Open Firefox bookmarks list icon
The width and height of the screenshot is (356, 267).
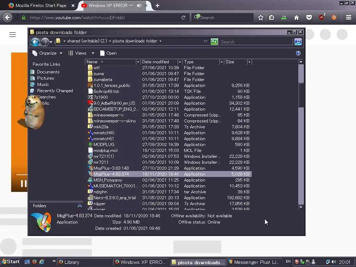[271, 17]
